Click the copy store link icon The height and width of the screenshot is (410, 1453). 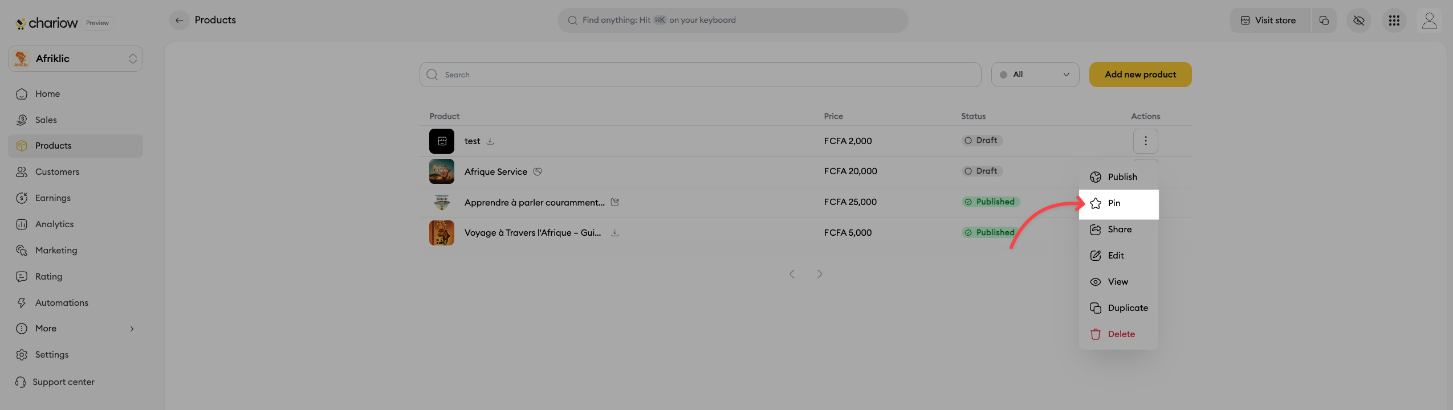coord(1324,20)
